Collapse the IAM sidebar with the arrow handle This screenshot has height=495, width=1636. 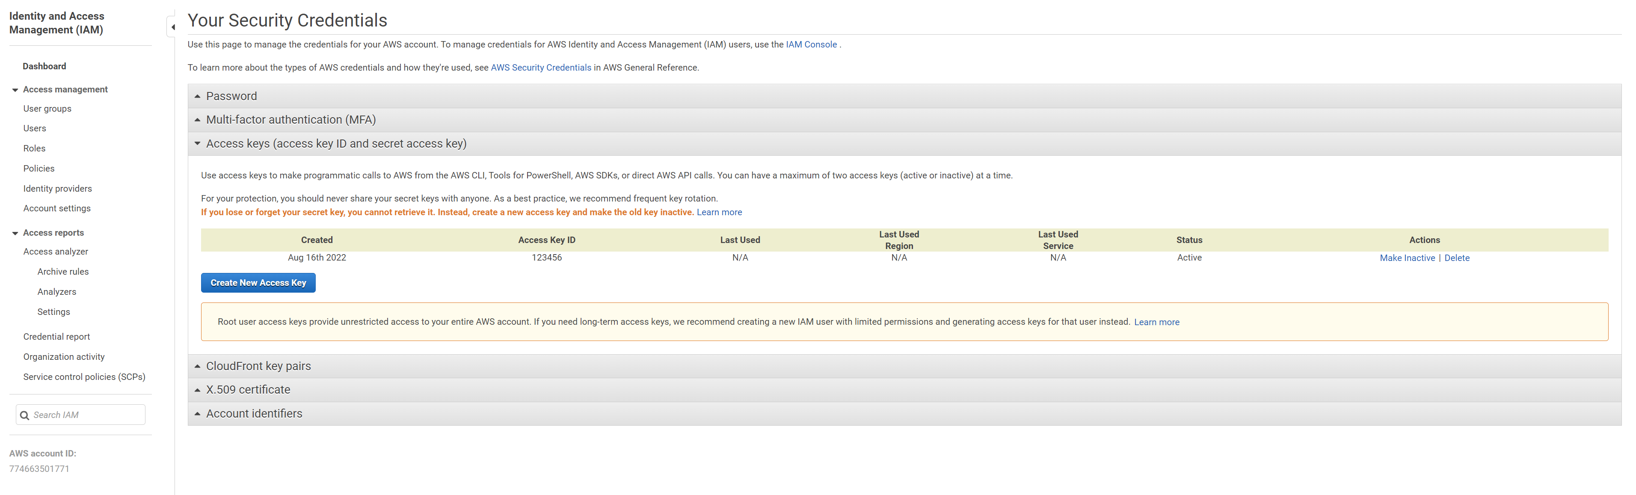(172, 27)
